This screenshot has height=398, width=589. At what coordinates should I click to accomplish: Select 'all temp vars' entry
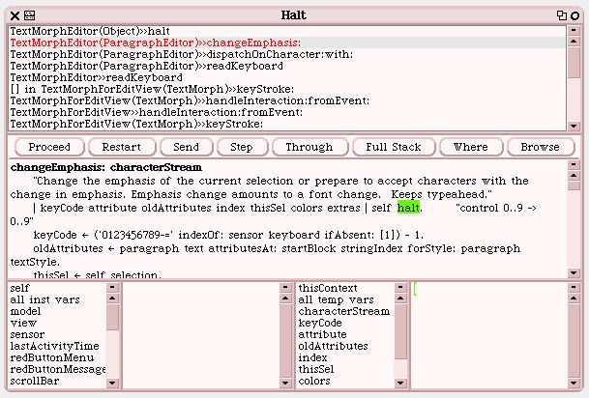click(x=345, y=299)
